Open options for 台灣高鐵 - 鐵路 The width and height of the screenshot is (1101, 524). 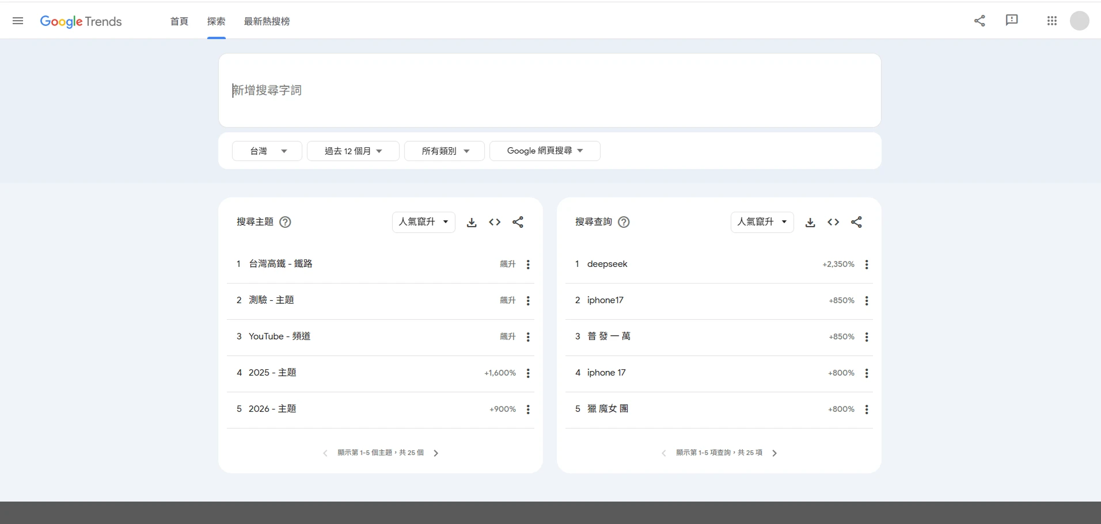[x=527, y=265]
